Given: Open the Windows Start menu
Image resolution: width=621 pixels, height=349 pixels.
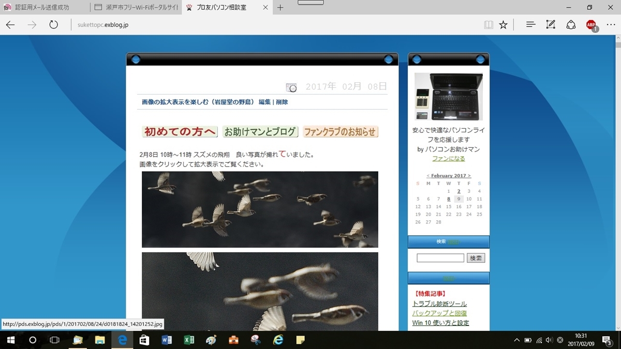Looking at the screenshot, I should (11, 340).
